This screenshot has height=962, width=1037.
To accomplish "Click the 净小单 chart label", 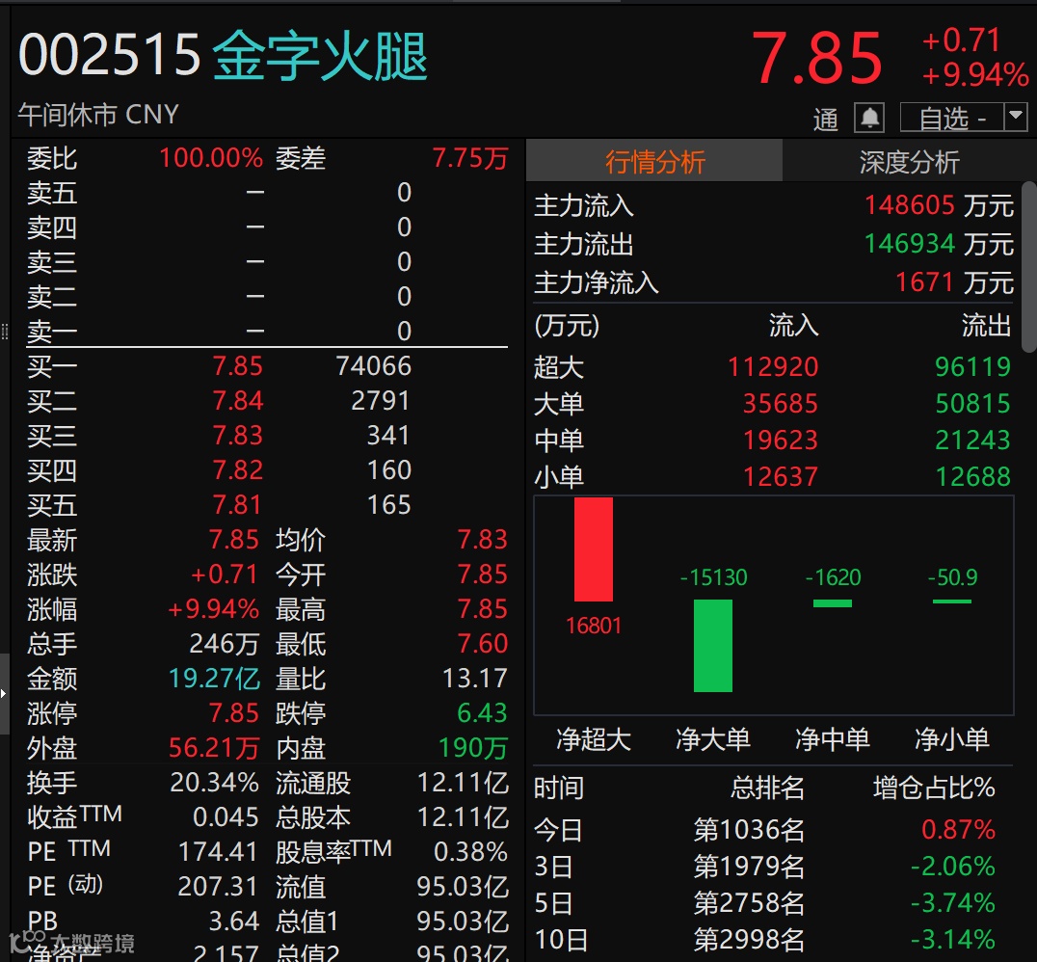I will point(952,739).
